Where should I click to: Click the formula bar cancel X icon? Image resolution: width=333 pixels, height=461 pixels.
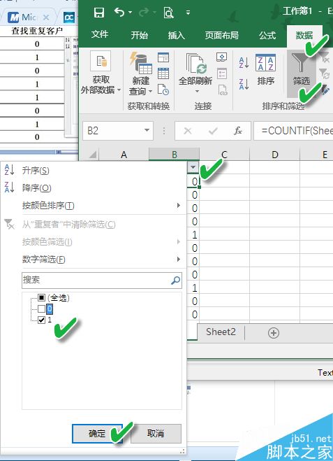pyautogui.click(x=188, y=131)
